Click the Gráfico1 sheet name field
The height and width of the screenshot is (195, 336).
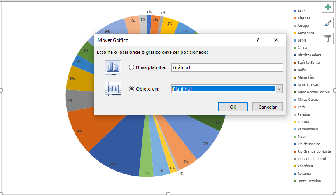tap(227, 67)
